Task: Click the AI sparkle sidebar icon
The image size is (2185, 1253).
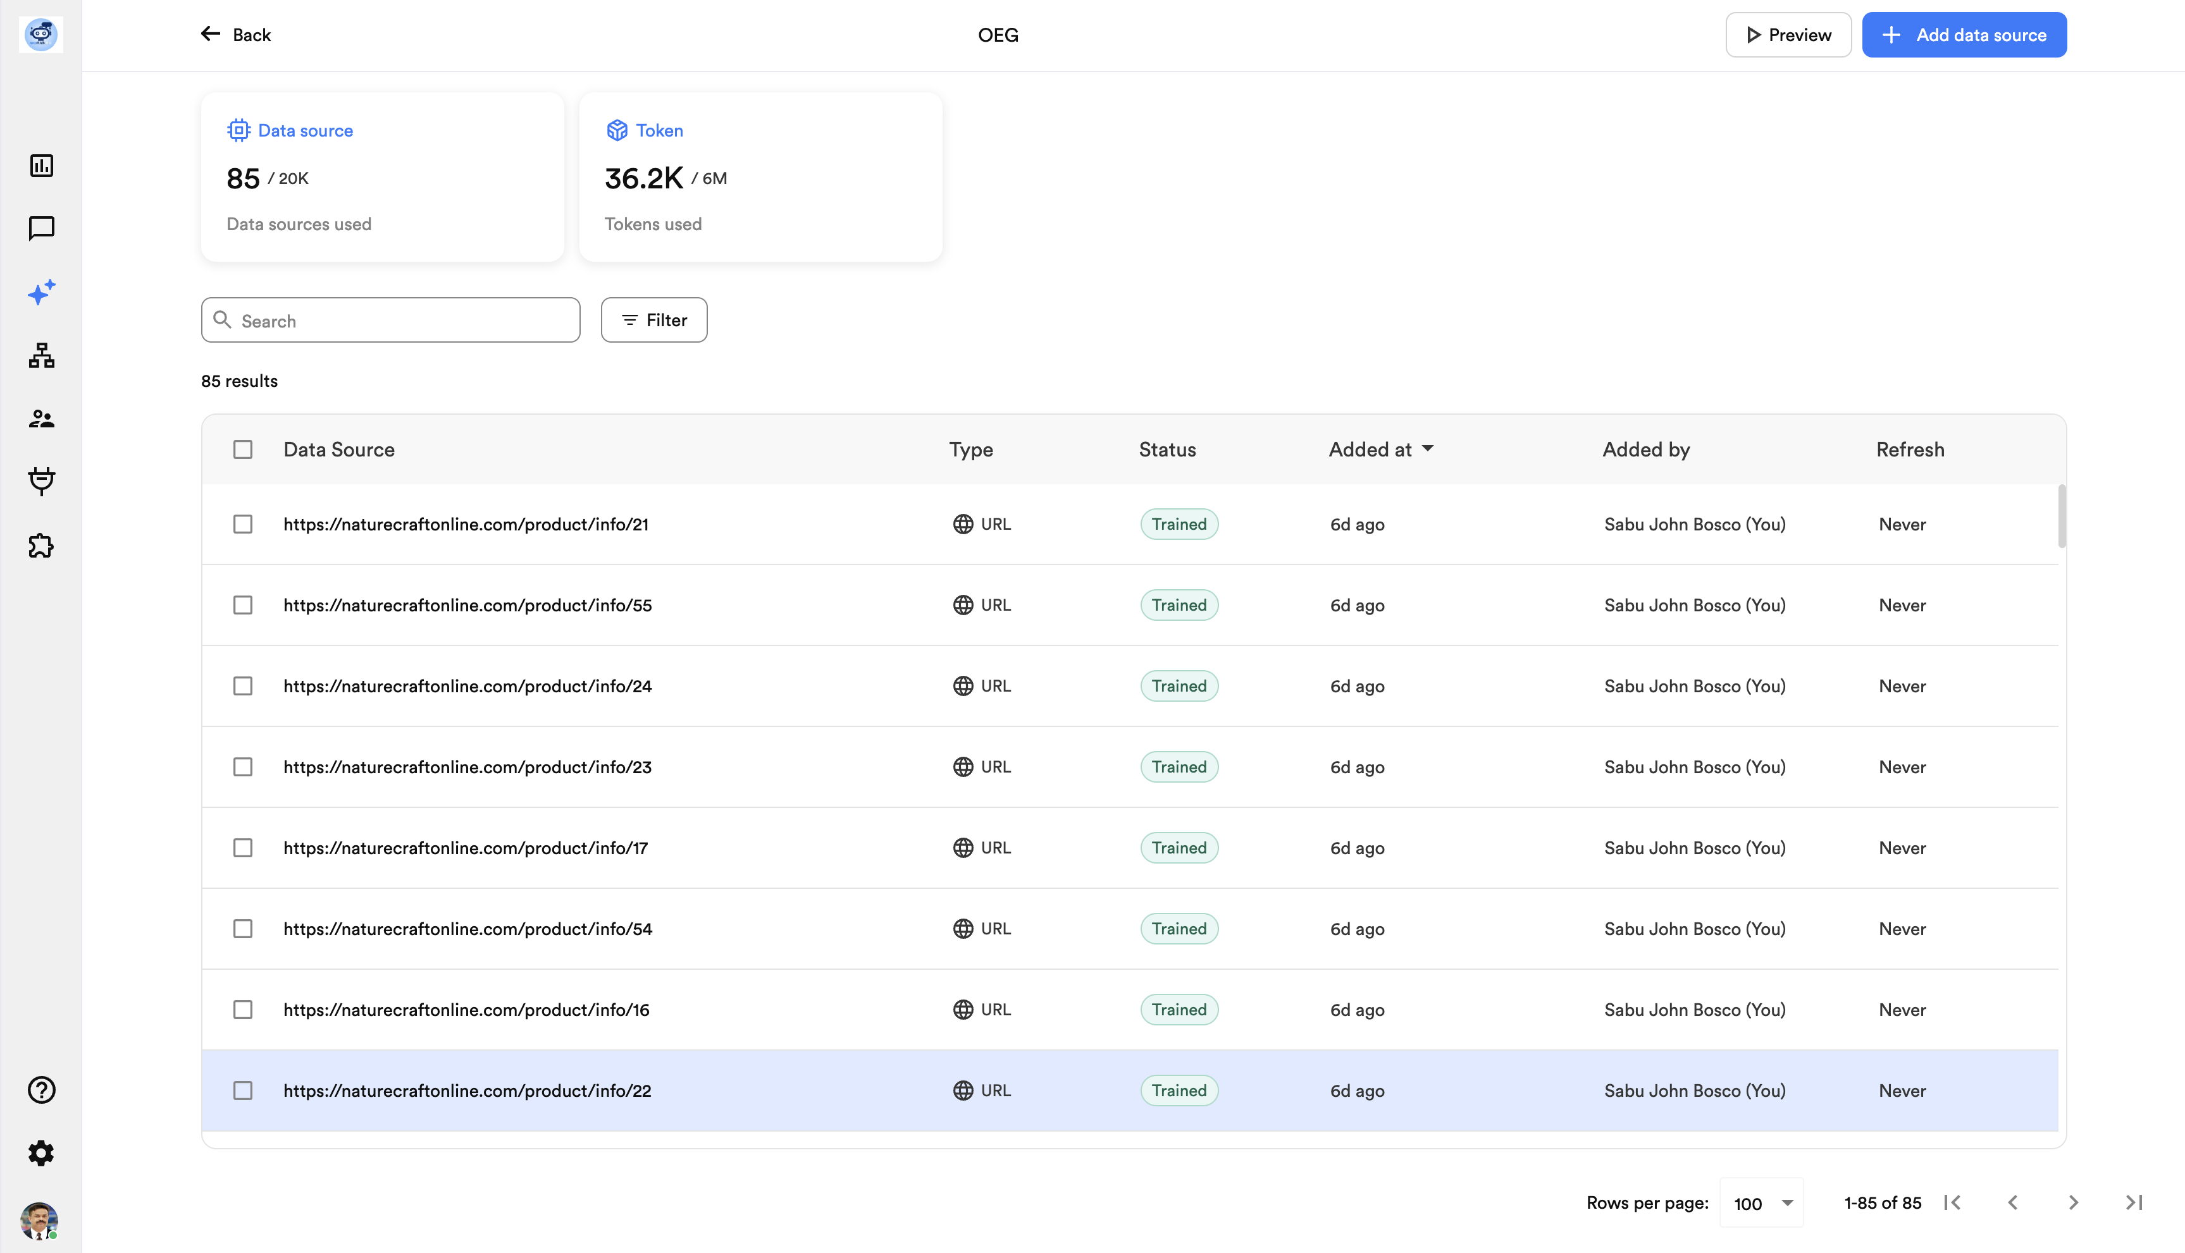Action: (41, 291)
